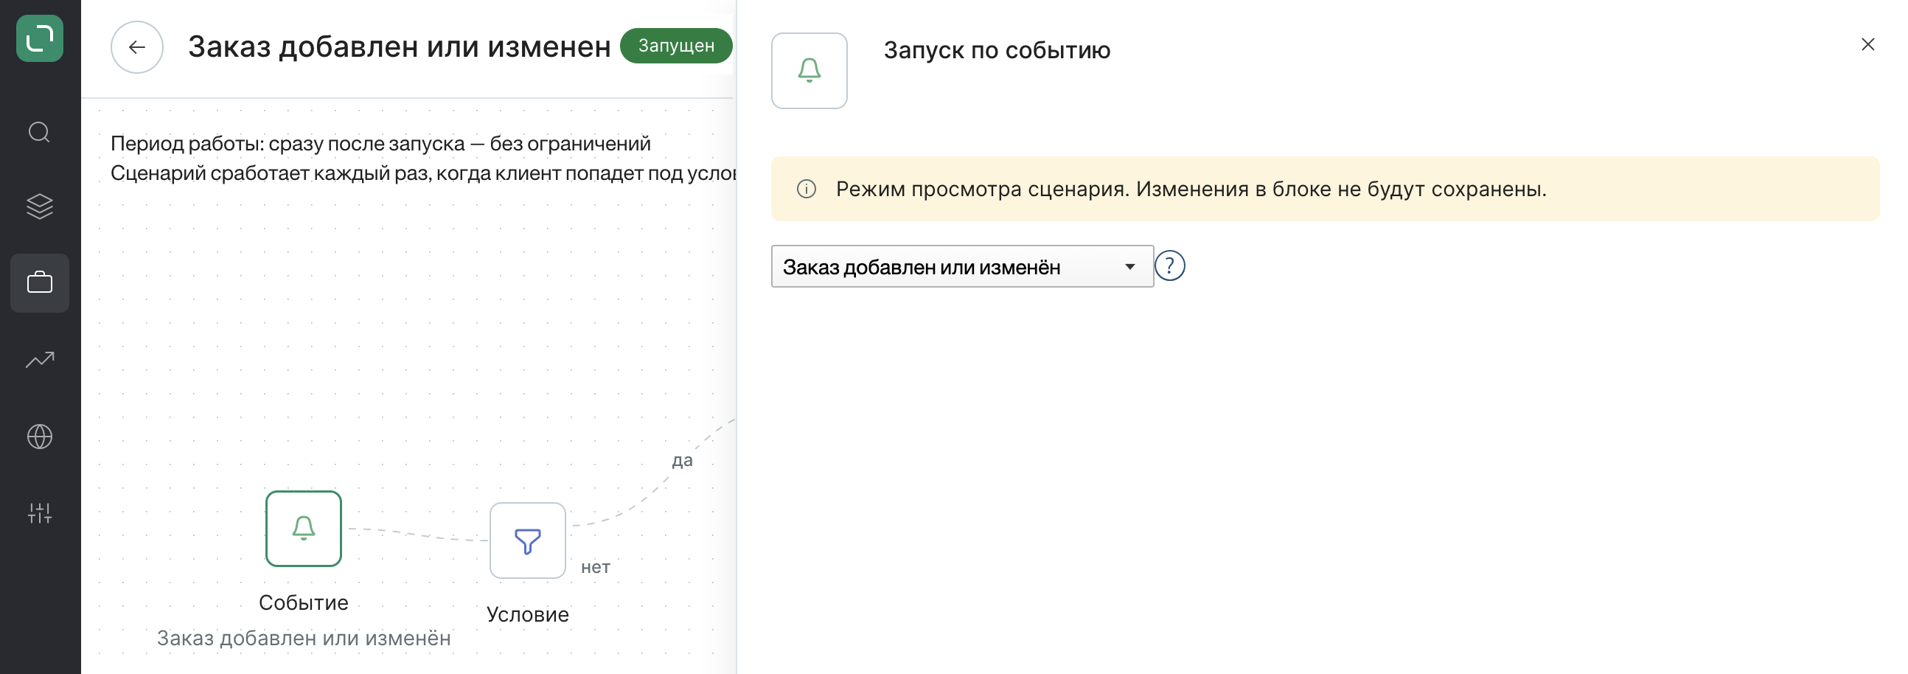Screen dimensions: 1908x674
Task: Open the Заказ добавлен или изменён dropdown
Action: coord(962,267)
